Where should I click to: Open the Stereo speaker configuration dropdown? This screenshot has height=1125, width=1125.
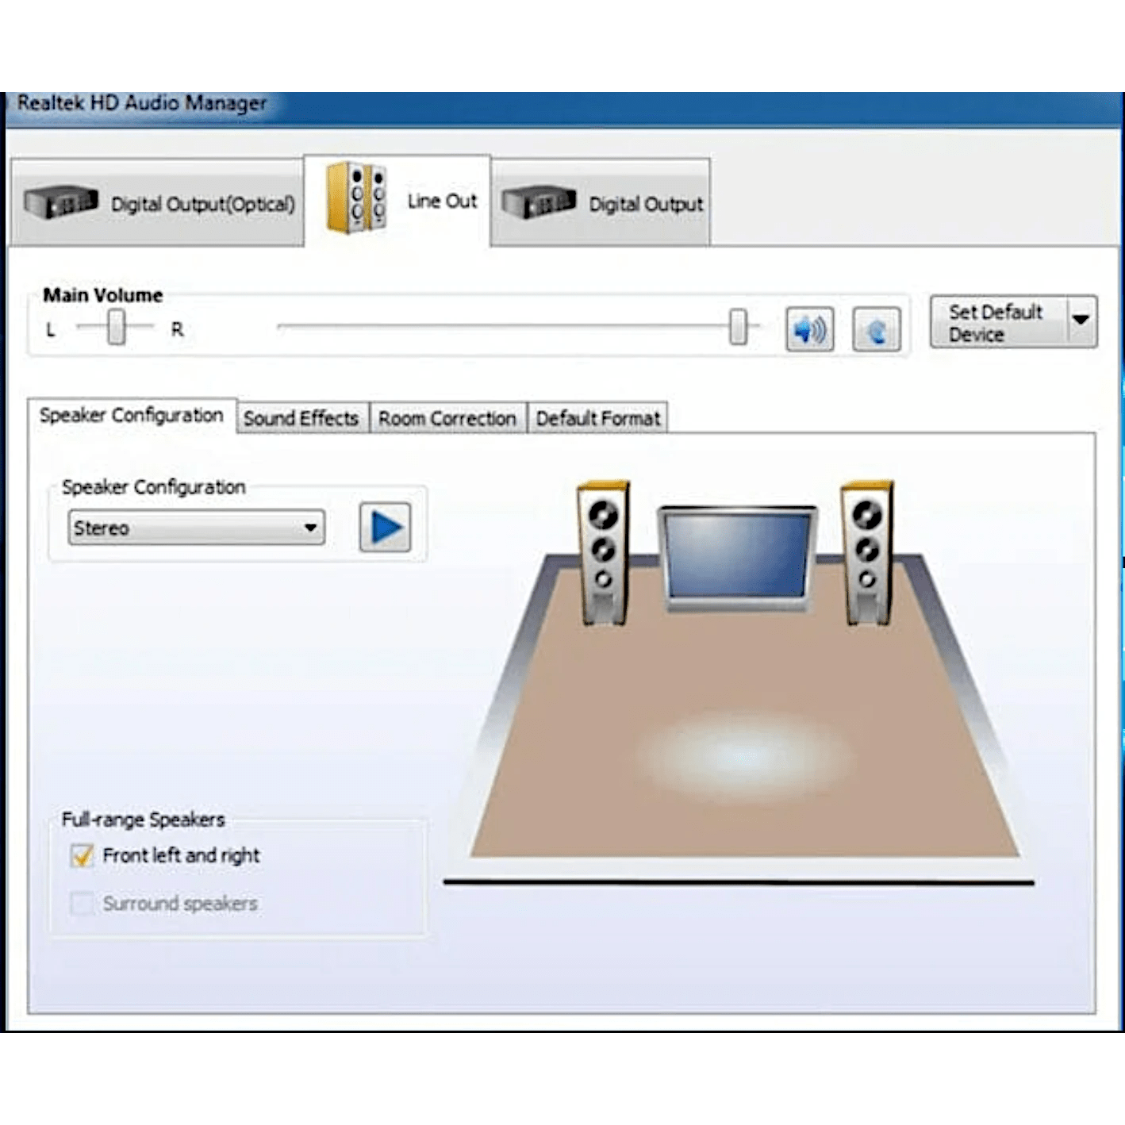tap(197, 528)
